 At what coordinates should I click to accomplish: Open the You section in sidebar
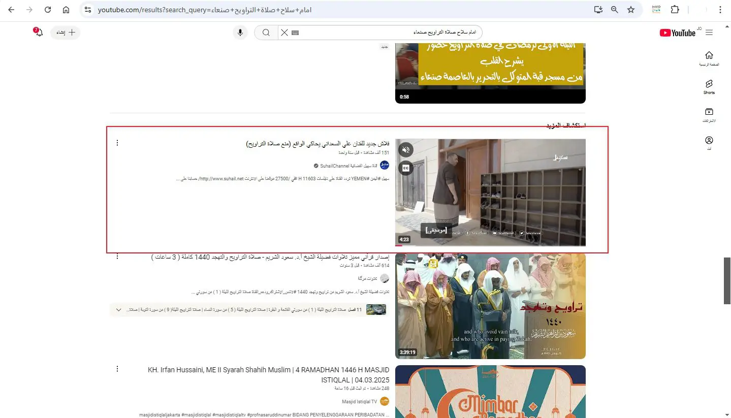(x=709, y=143)
